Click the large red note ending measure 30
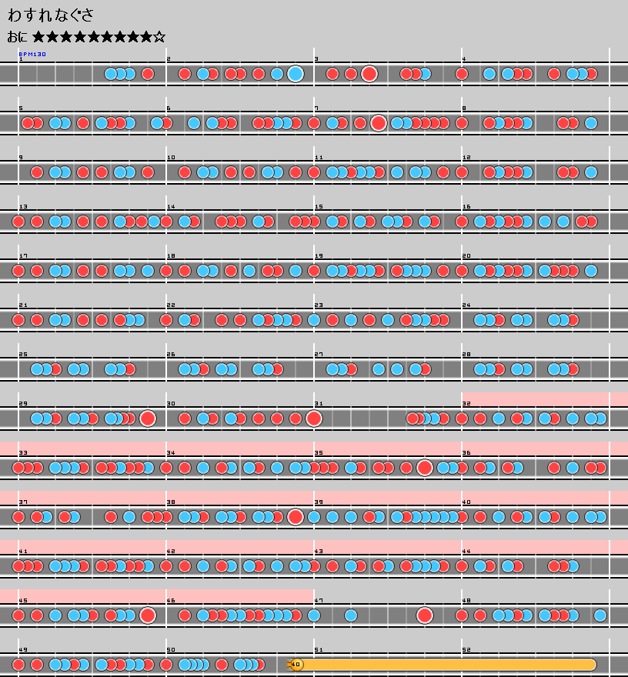 [313, 419]
